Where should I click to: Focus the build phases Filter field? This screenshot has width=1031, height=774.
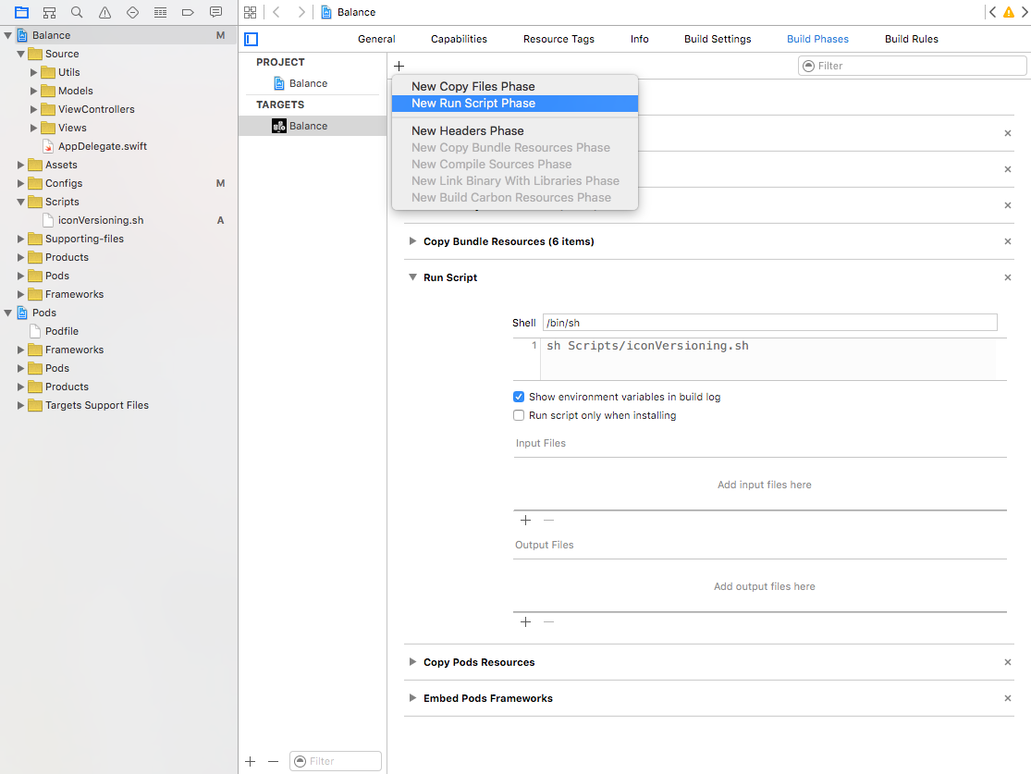tap(912, 66)
